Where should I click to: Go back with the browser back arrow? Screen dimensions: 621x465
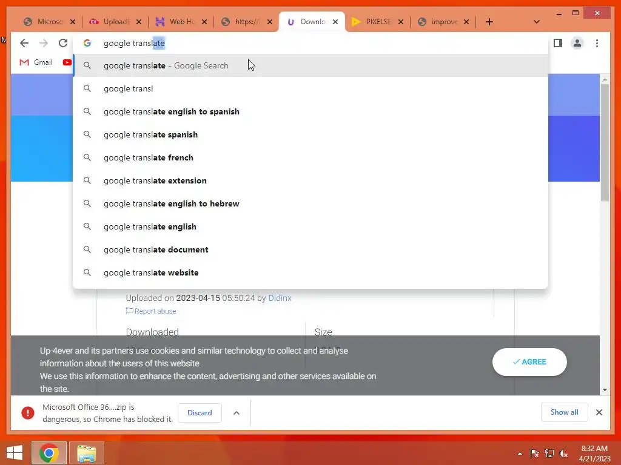coord(24,43)
